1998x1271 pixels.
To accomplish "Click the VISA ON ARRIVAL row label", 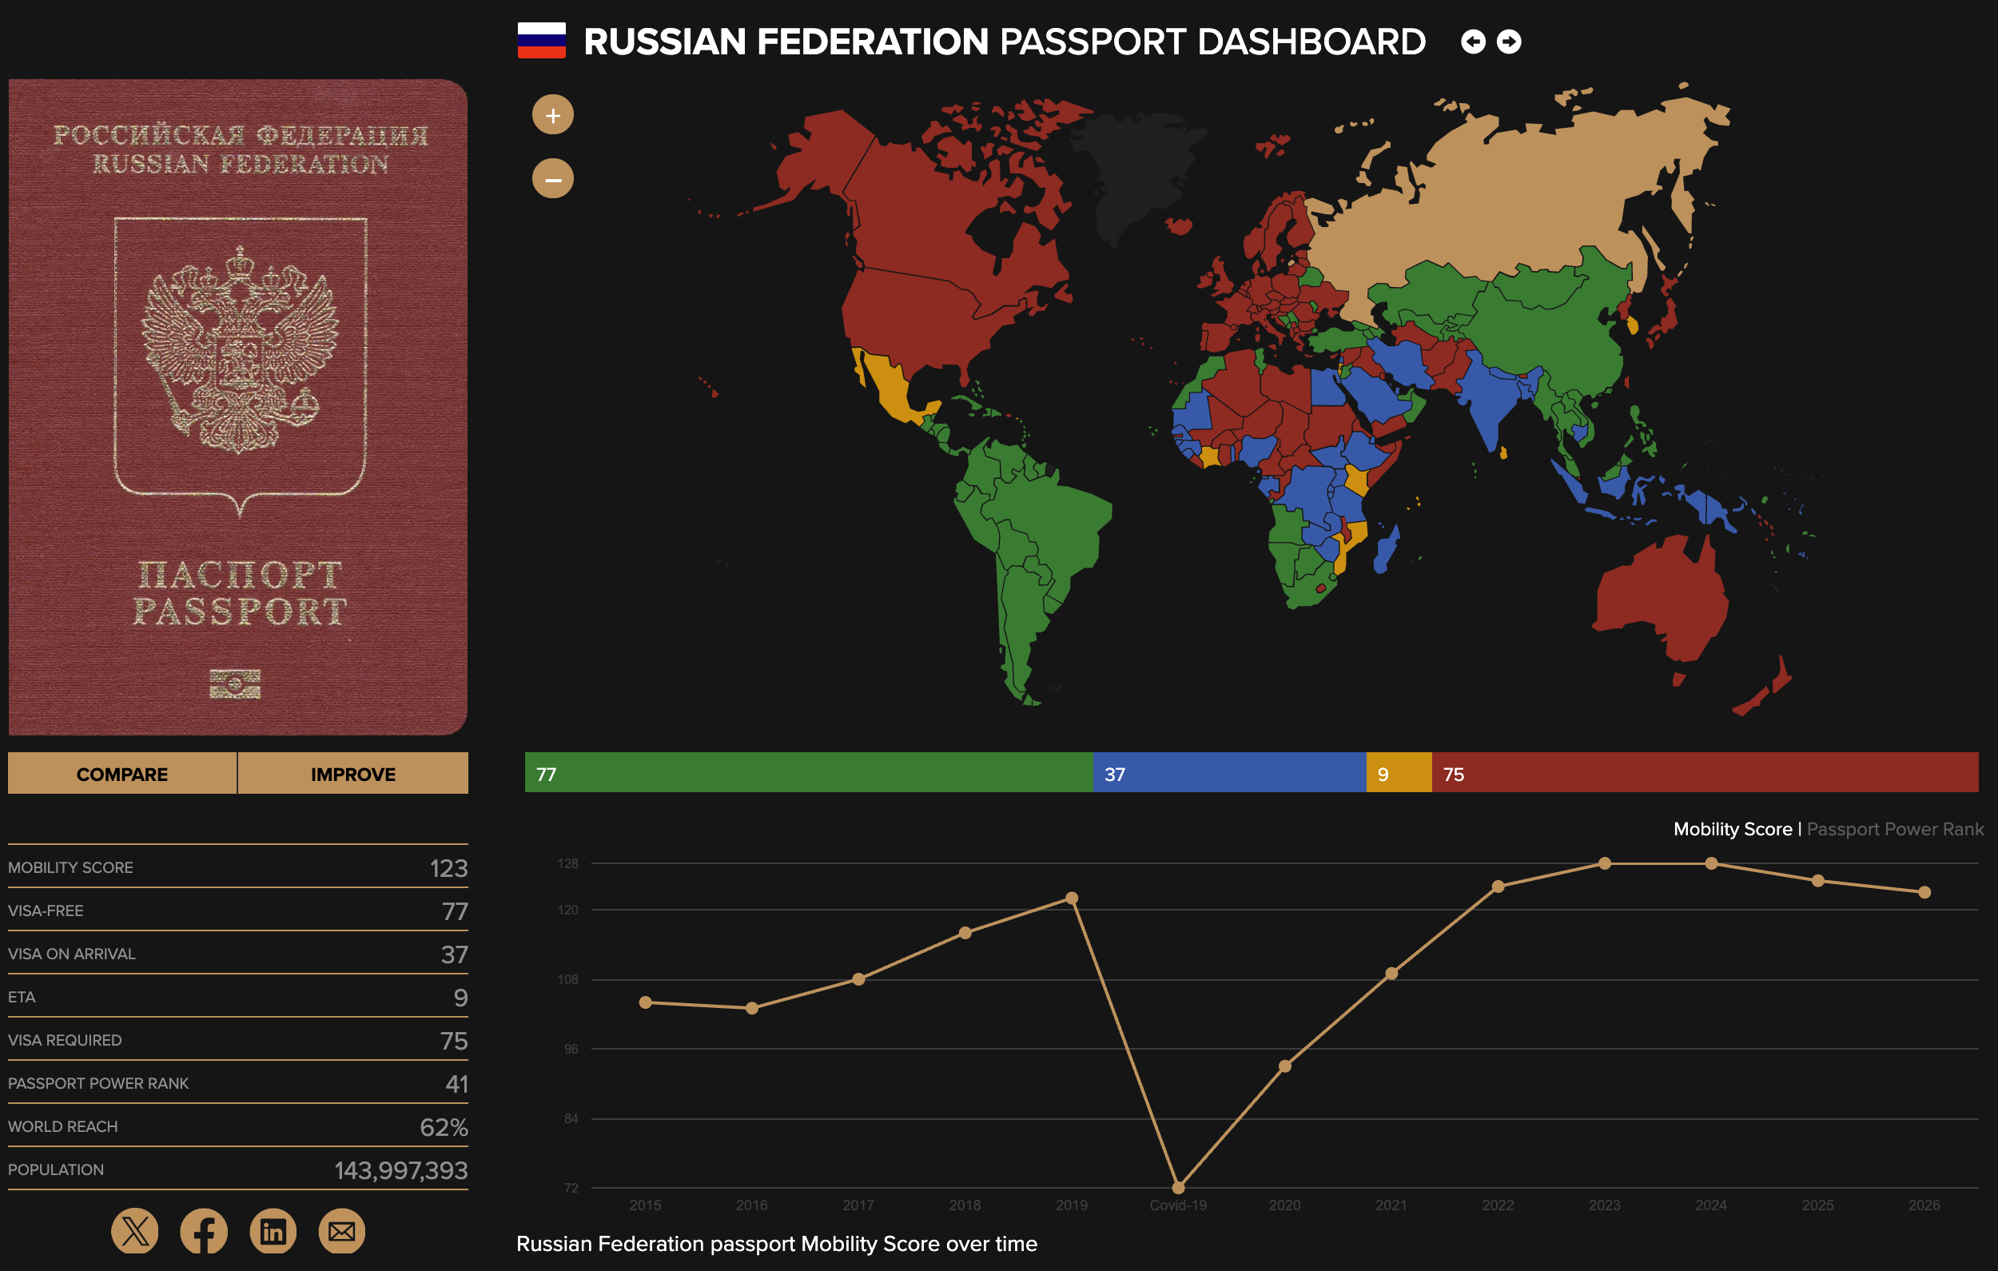I will point(71,954).
